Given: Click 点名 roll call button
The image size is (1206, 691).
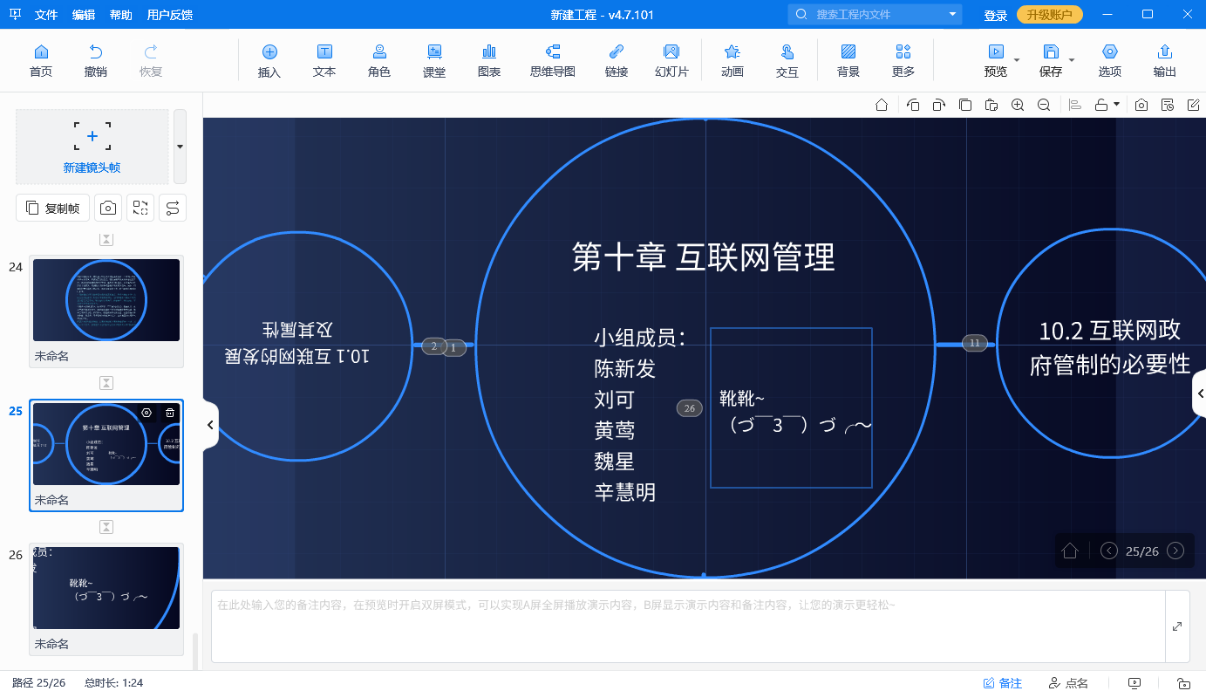Looking at the screenshot, I should coord(1068,683).
